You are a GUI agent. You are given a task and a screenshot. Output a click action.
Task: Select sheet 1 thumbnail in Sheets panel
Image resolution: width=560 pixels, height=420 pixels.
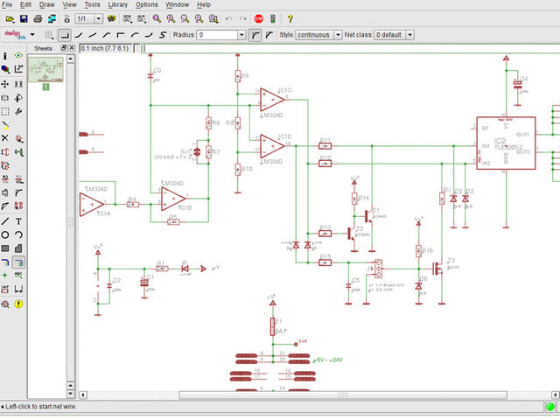pyautogui.click(x=45, y=70)
